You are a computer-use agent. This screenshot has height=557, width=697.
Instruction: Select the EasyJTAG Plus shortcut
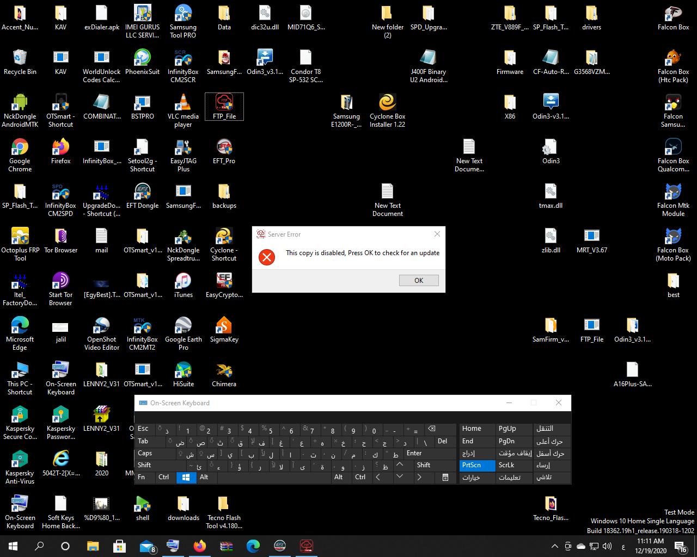(184, 154)
